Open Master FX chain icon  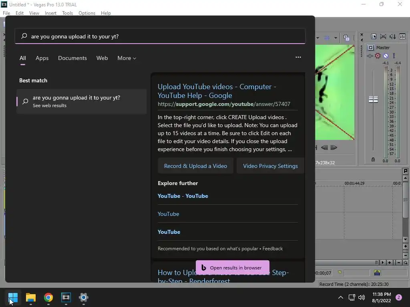370,56
